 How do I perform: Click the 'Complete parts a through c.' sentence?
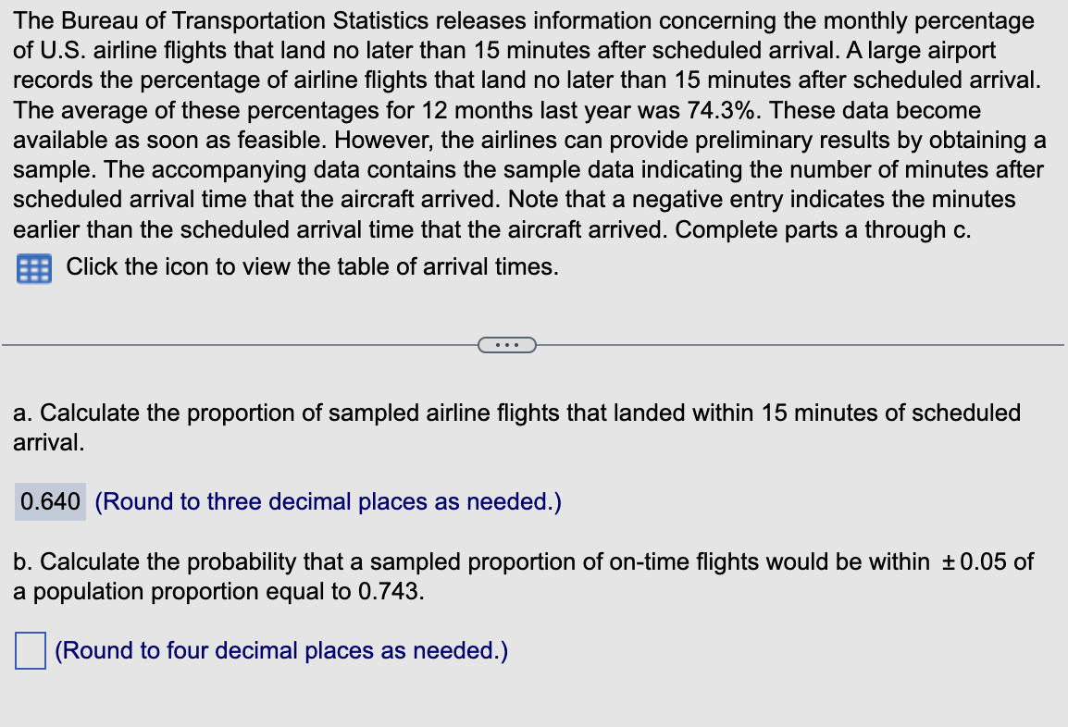click(x=823, y=230)
